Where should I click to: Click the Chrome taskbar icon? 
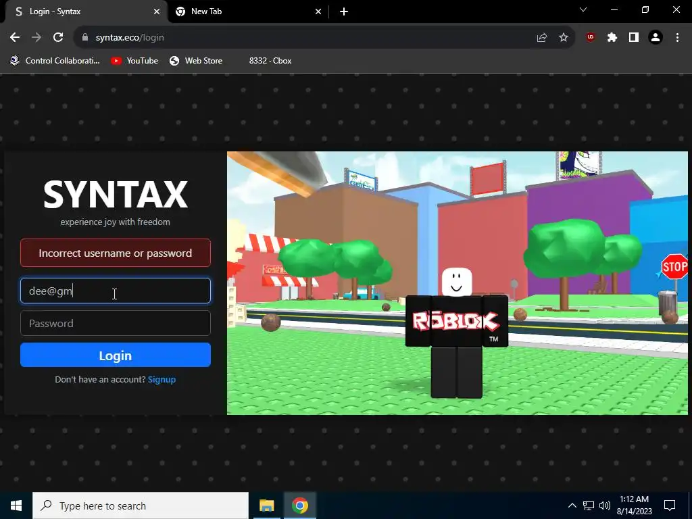tap(299, 505)
